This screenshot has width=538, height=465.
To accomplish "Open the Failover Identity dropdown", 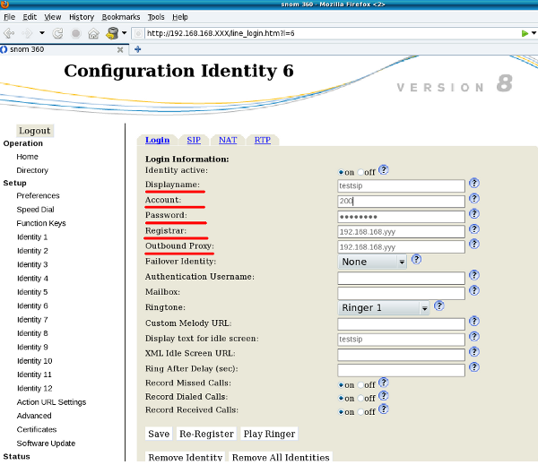I will (372, 262).
